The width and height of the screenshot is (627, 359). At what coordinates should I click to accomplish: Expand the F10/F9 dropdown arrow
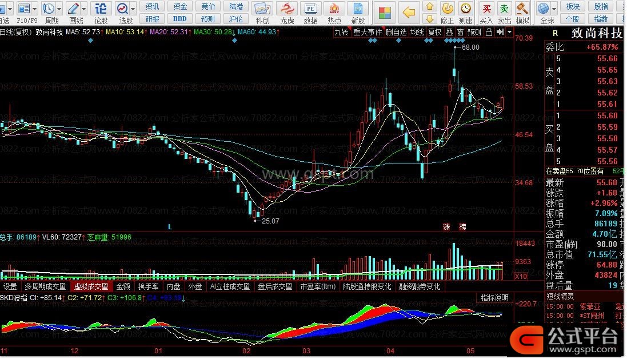coord(34,8)
